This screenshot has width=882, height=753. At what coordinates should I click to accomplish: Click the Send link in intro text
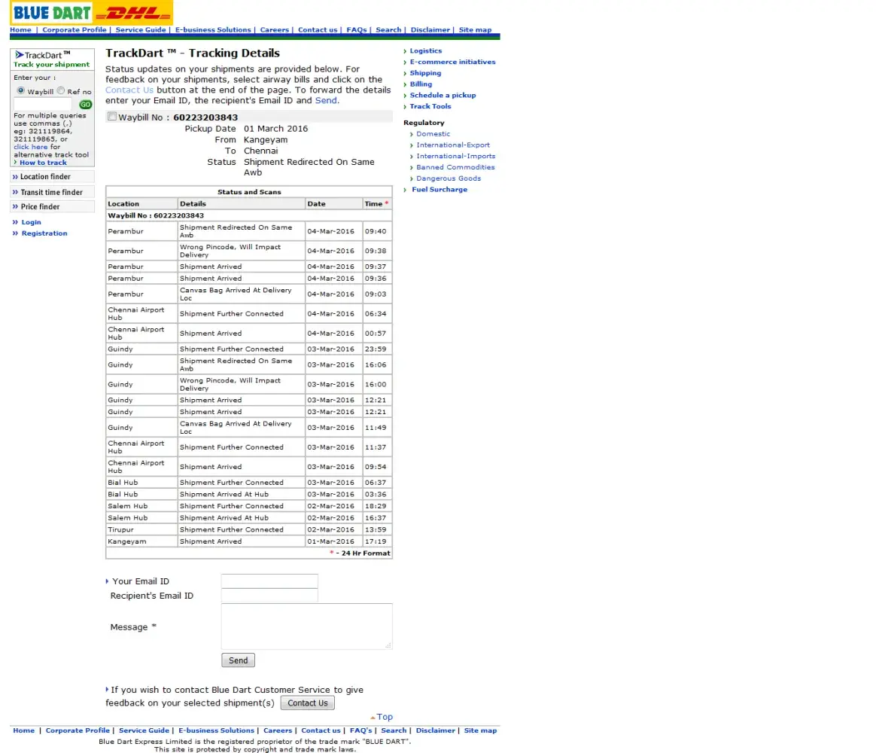327,100
